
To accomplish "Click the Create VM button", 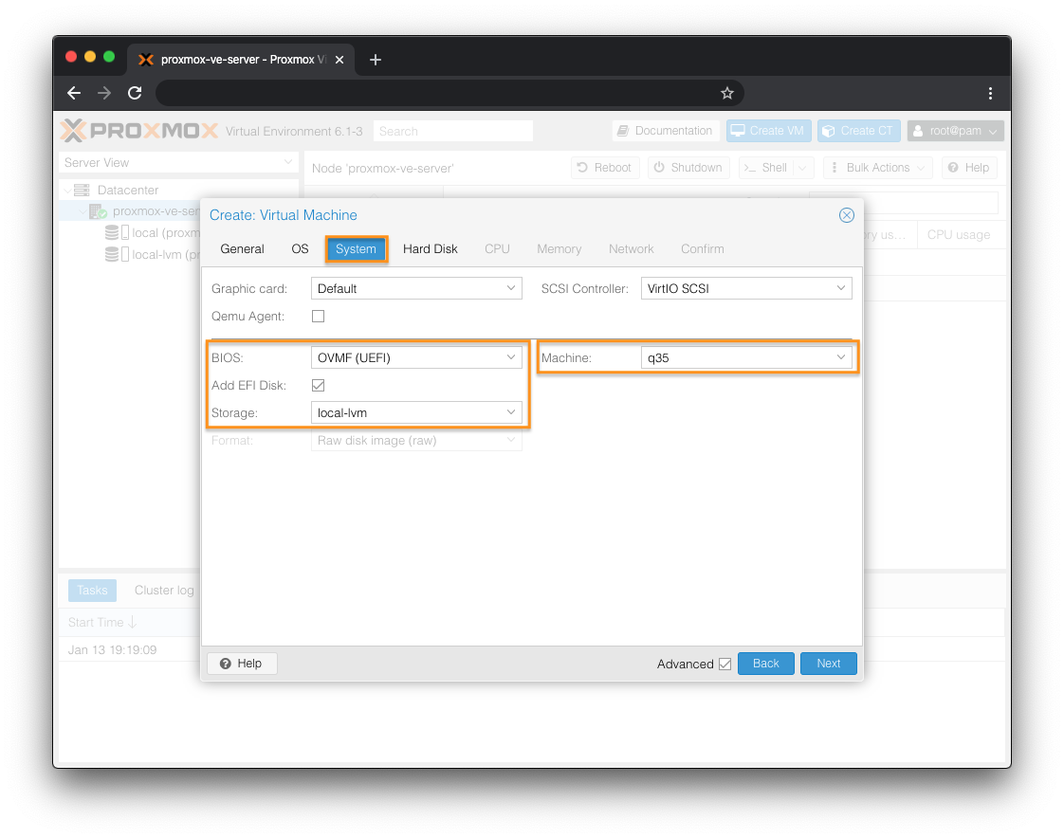I will point(769,131).
